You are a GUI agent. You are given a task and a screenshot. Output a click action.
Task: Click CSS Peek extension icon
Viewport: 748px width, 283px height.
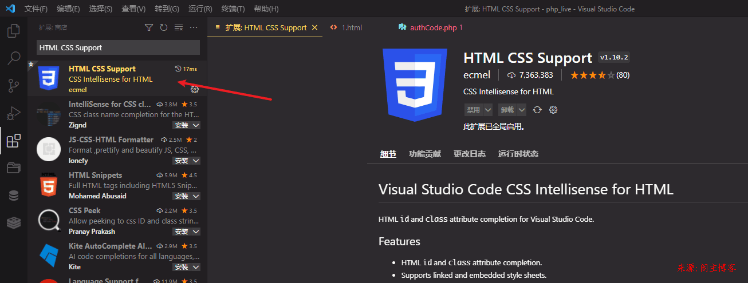coord(49,221)
